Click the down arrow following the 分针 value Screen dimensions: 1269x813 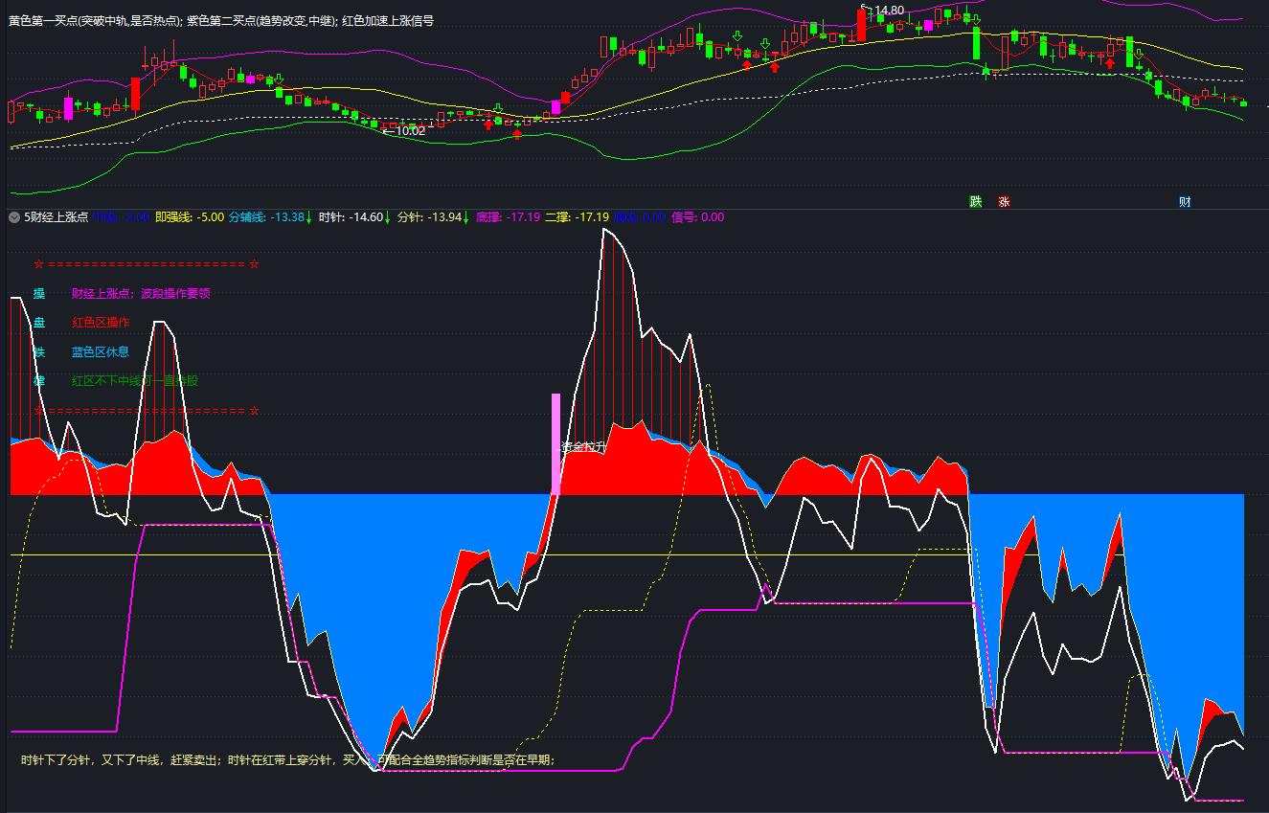[x=465, y=217]
